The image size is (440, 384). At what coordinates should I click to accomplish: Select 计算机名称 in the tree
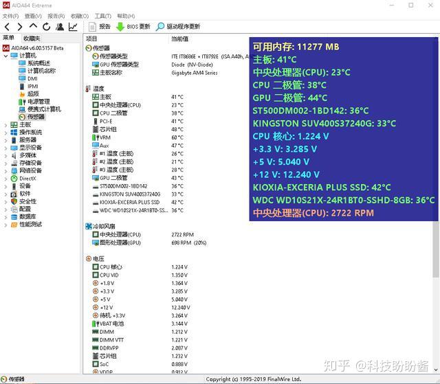pos(37,71)
